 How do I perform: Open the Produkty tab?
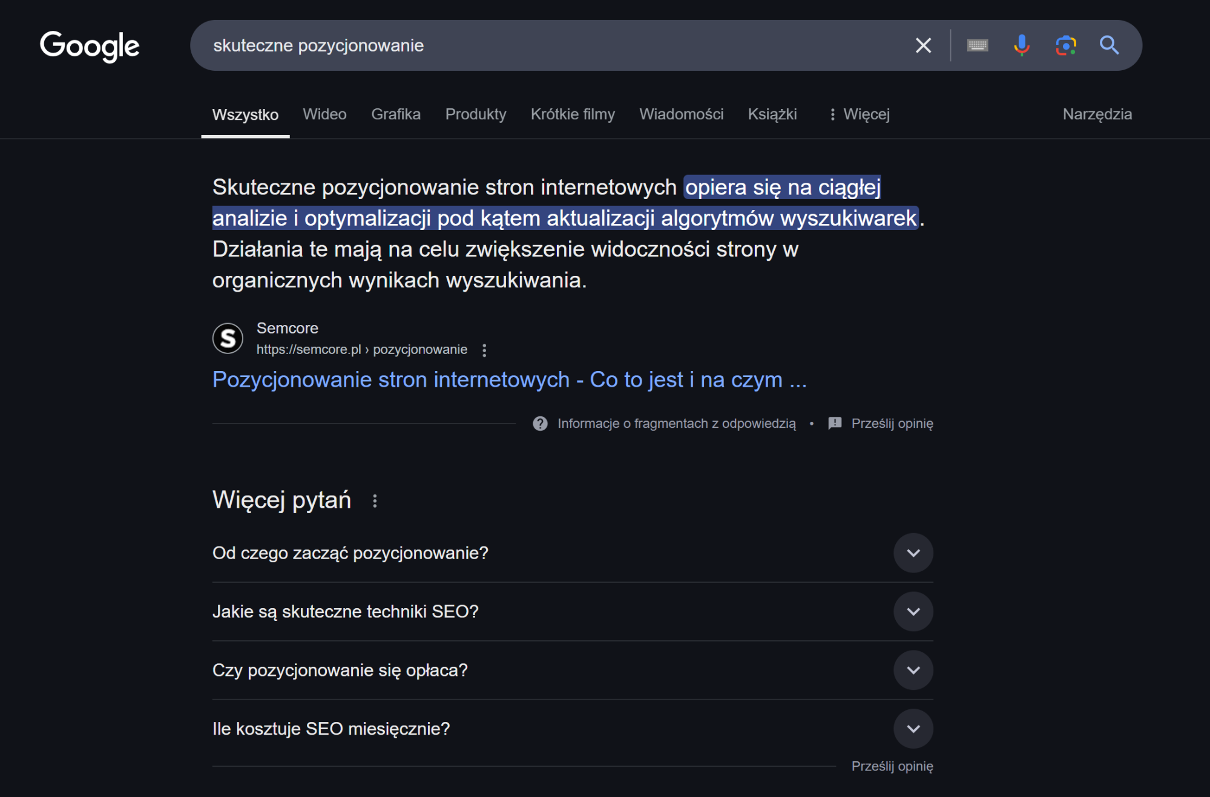[476, 114]
